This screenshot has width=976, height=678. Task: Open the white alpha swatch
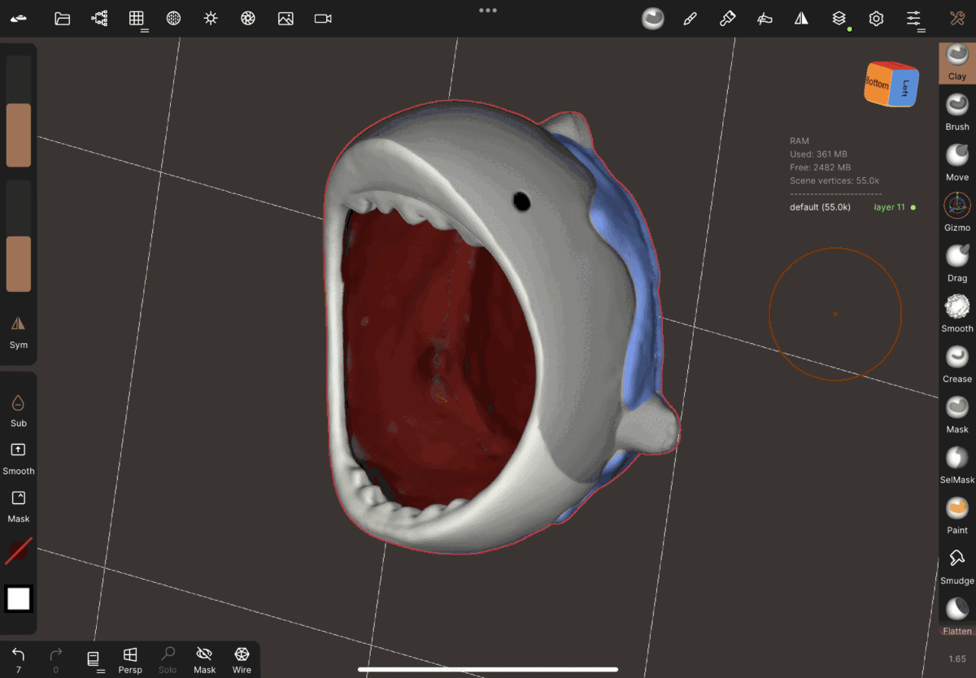19,599
